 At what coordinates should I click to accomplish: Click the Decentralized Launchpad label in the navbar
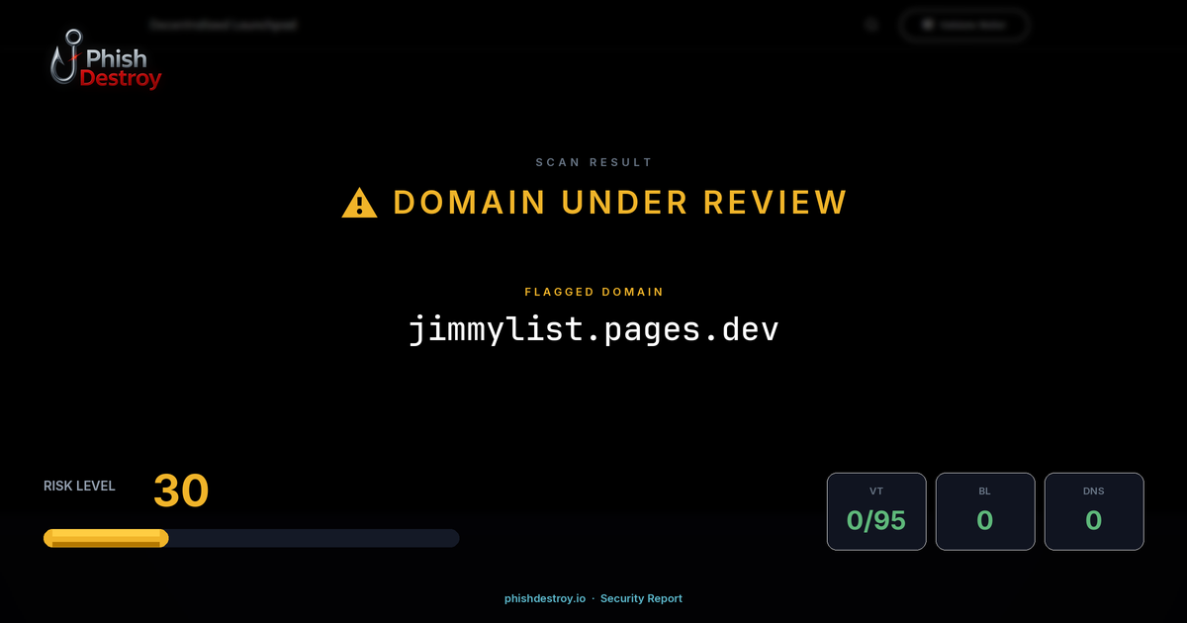click(224, 25)
